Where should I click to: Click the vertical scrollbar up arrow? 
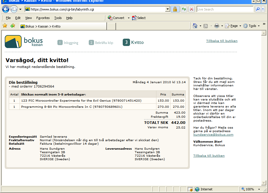click(264, 33)
